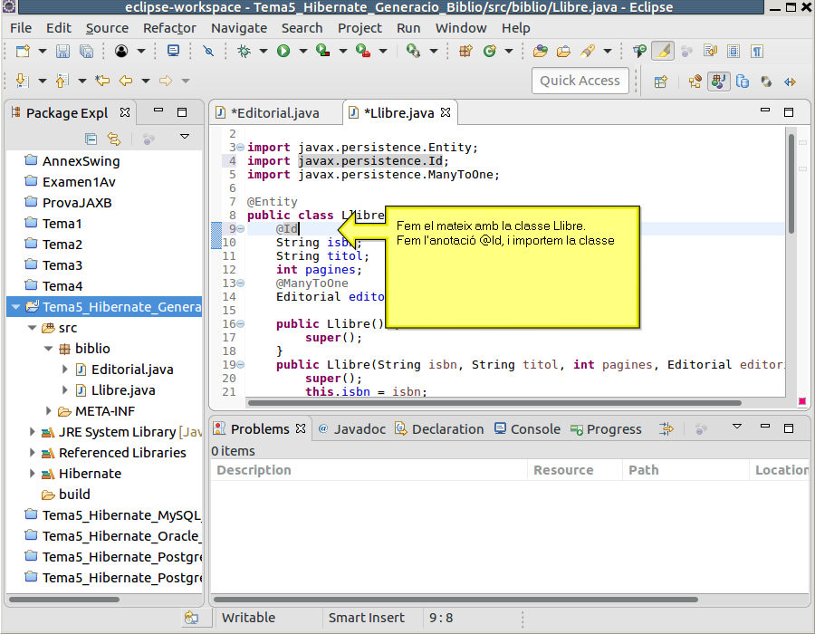Expand the Editorial.java tree node

coord(65,370)
